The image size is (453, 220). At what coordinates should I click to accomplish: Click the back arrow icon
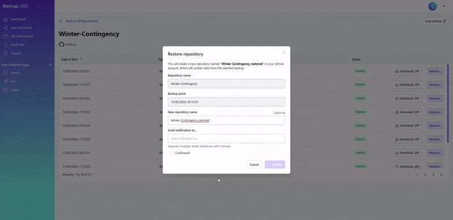[61, 21]
